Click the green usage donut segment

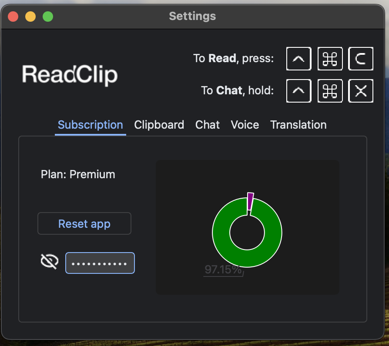[x=247, y=258]
